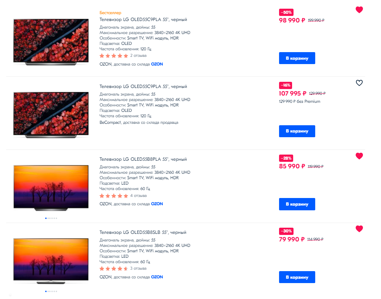Open 3 отзыва reviews link
The height and width of the screenshot is (299, 381).
point(138,269)
